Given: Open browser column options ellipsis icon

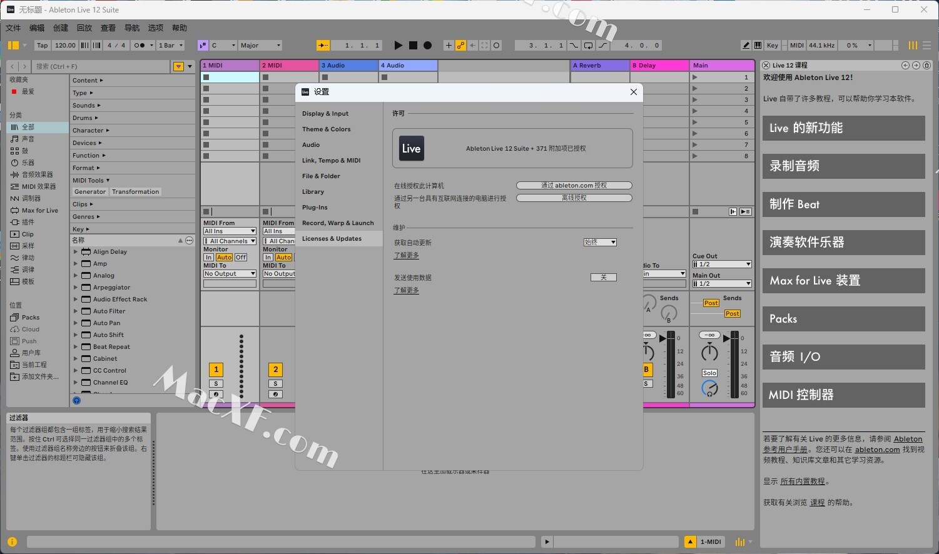Looking at the screenshot, I should pos(190,240).
